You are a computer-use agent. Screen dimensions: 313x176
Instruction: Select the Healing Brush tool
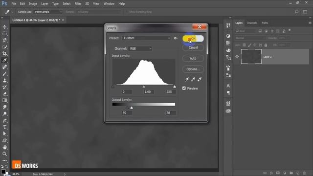click(x=4, y=67)
